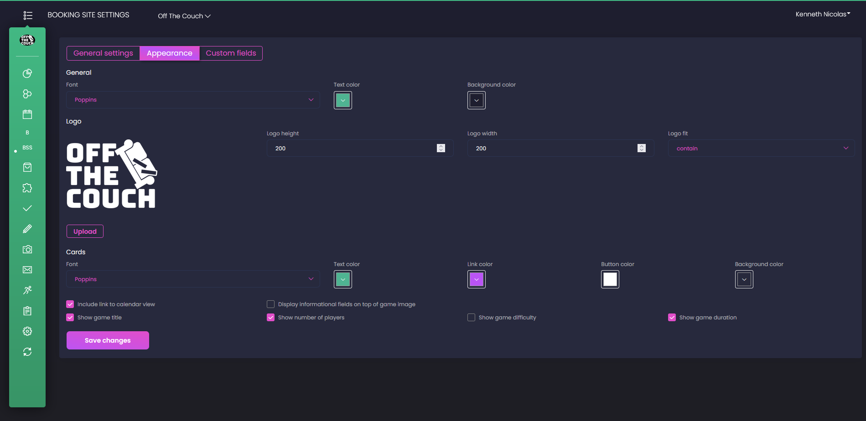
Task: Toggle Include link to calendar view
Action: pyautogui.click(x=70, y=304)
